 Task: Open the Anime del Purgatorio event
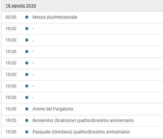pos(53,109)
